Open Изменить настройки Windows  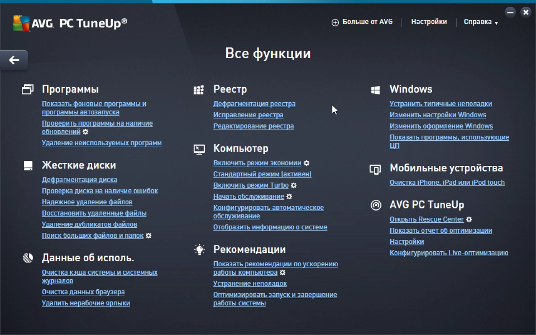point(438,115)
